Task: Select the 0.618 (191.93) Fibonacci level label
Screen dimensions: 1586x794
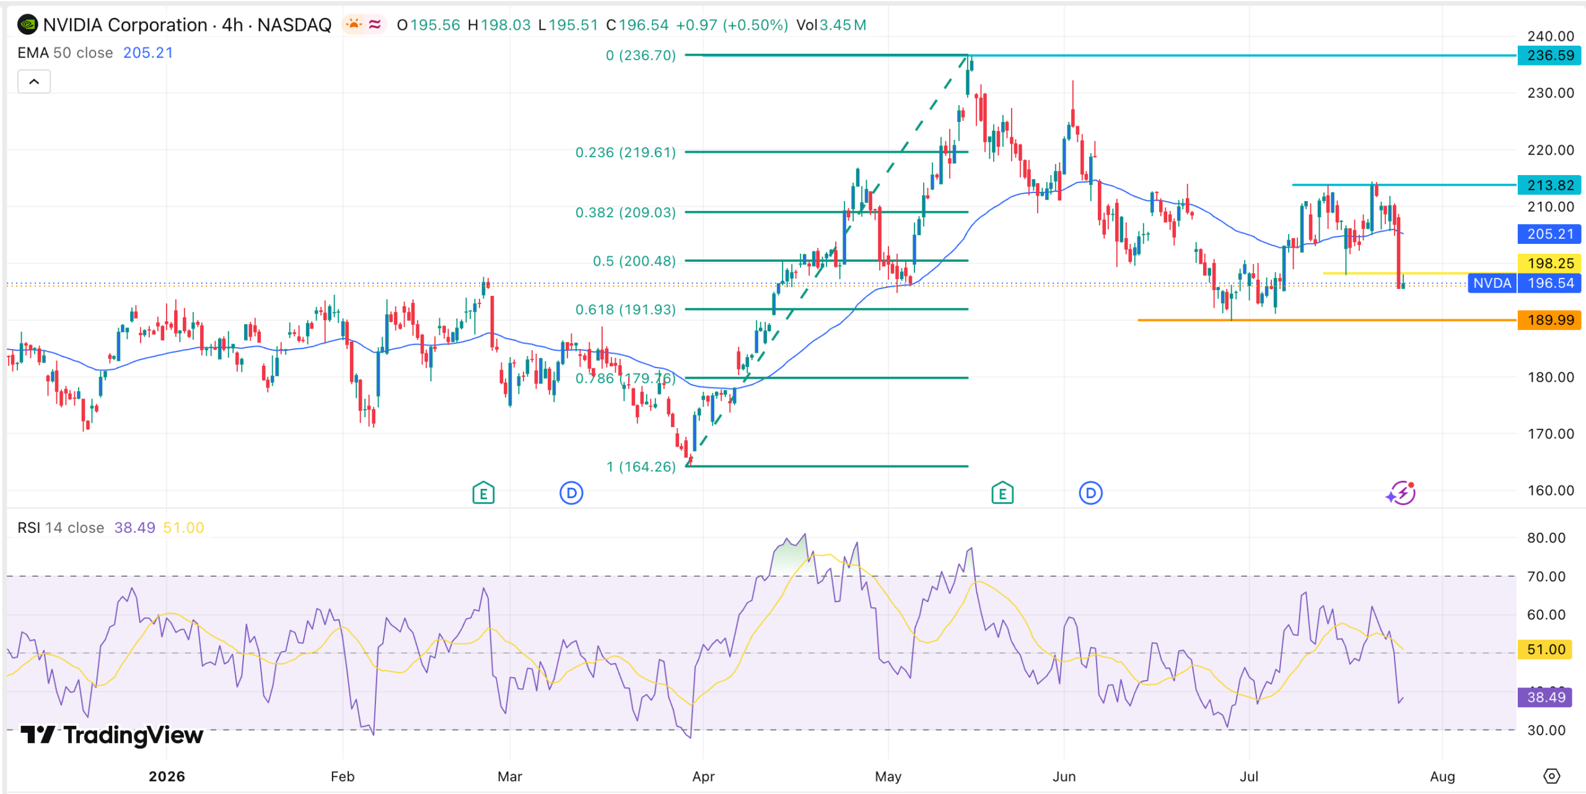Action: (626, 309)
